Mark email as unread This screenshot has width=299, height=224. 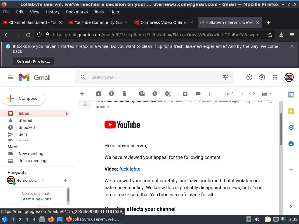142,94
